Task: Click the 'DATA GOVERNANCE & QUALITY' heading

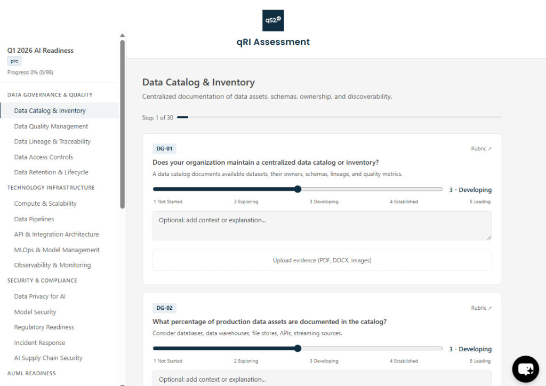Action: pos(50,95)
